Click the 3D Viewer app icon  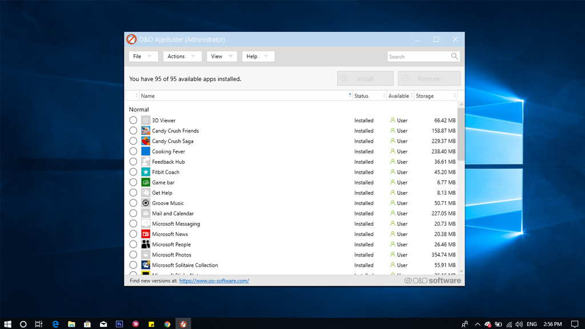pos(146,120)
